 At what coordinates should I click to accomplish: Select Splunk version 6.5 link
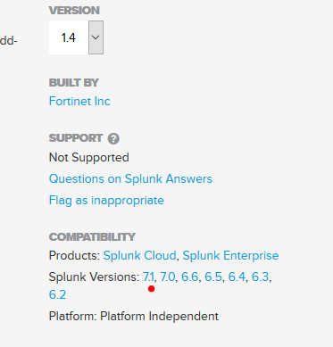coord(213,277)
